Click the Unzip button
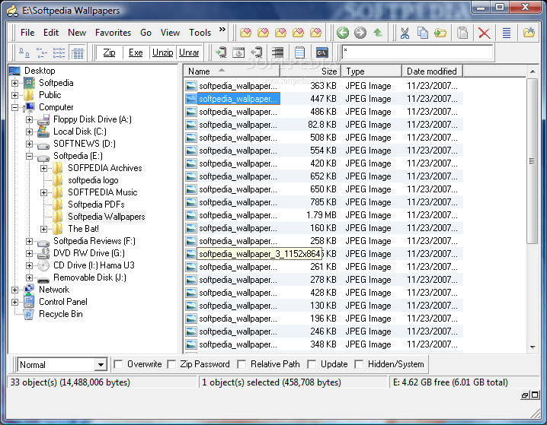 click(162, 52)
